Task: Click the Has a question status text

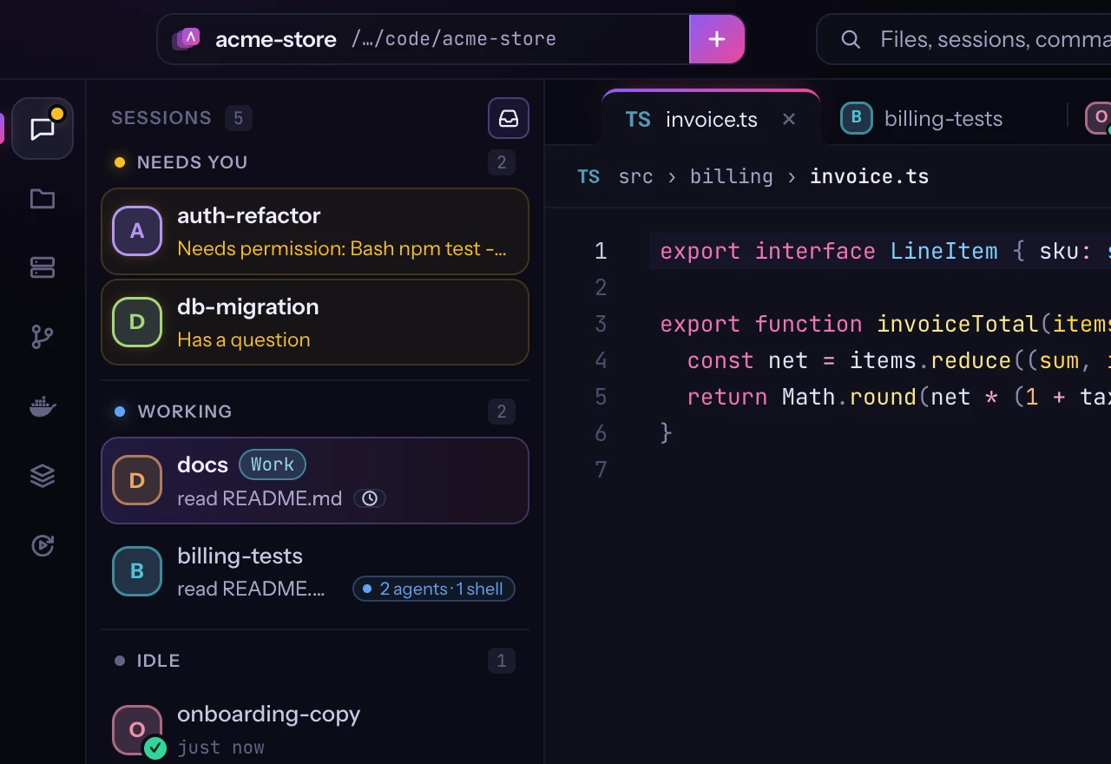Action: (244, 340)
